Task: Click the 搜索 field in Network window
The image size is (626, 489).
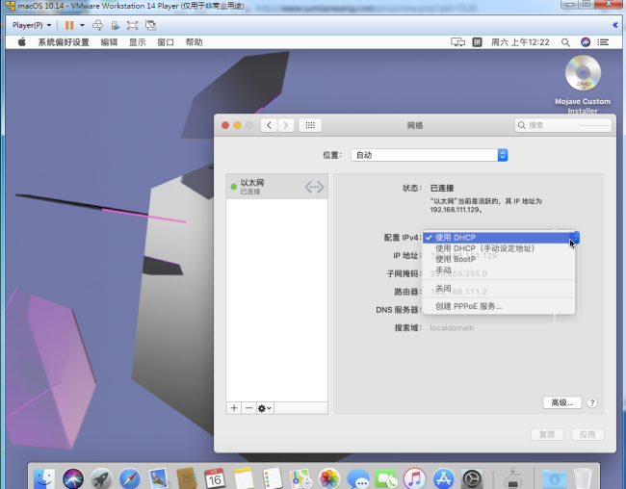Action: click(x=563, y=125)
